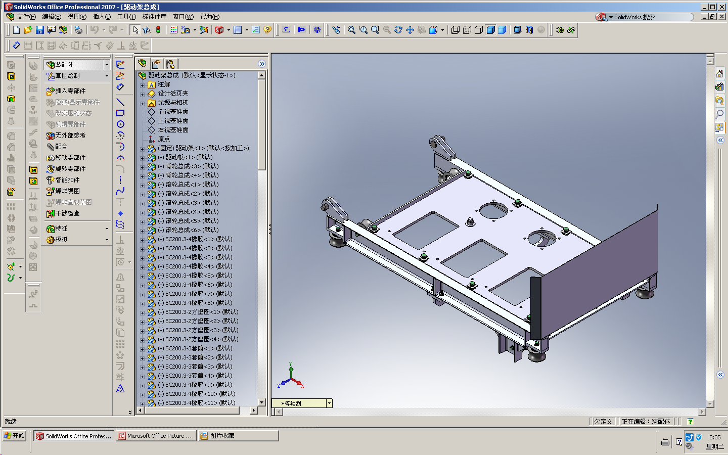The image size is (728, 455).
Task: Click the Zoom to Fit icon
Action: [351, 30]
